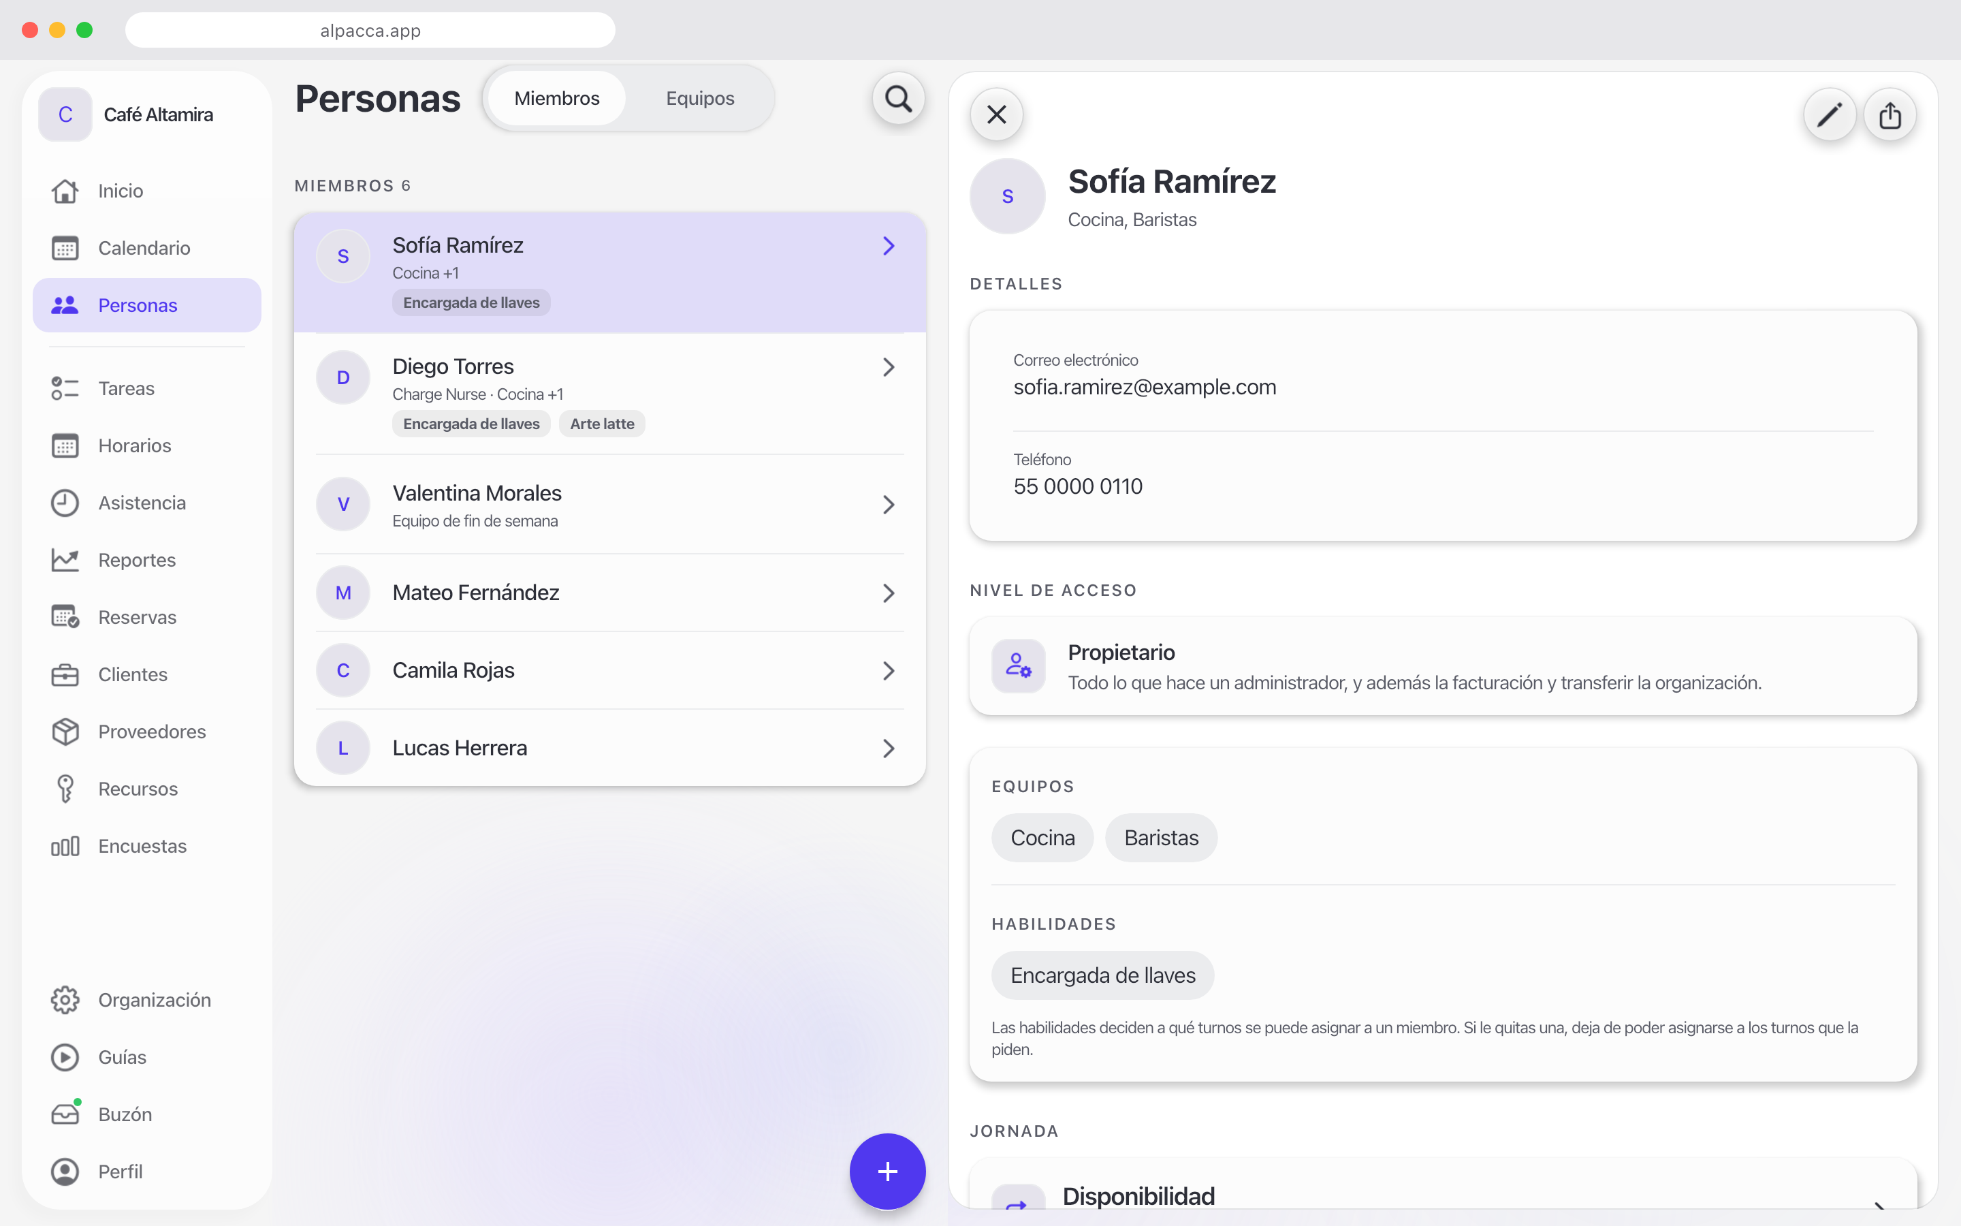Viewport: 1961px width, 1226px height.
Task: Click the share icon for Sofía Ramírez
Action: click(x=1890, y=115)
